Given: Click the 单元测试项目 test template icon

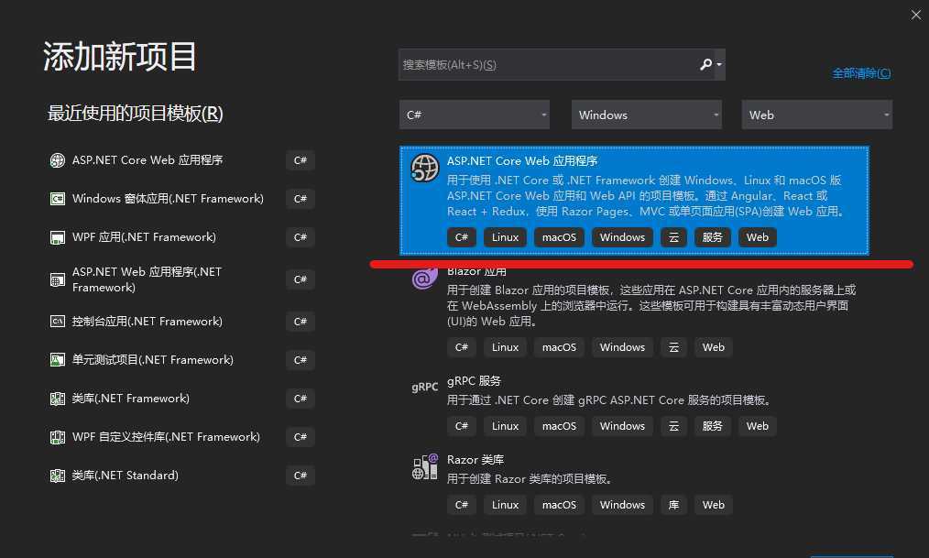Looking at the screenshot, I should point(58,360).
